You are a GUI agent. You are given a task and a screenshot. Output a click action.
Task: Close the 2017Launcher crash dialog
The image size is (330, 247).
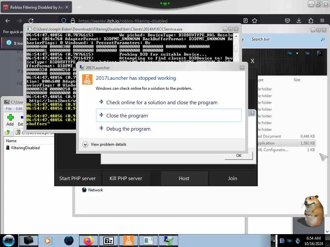click(242, 68)
